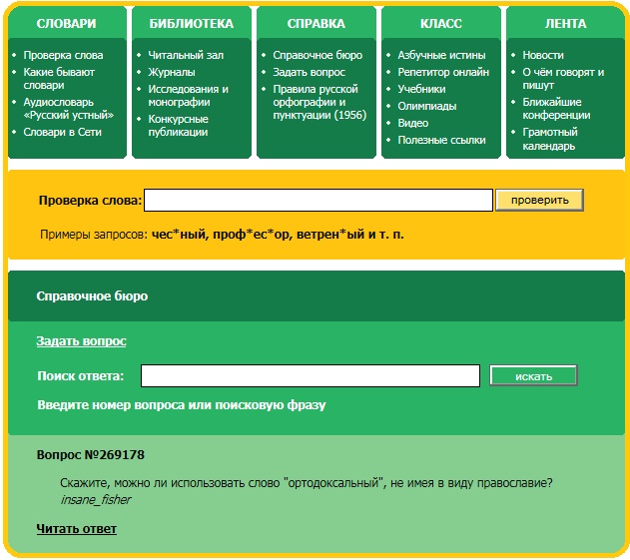This screenshot has height=560, width=630.
Task: Open the КЛАСС section header
Action: pyautogui.click(x=440, y=23)
